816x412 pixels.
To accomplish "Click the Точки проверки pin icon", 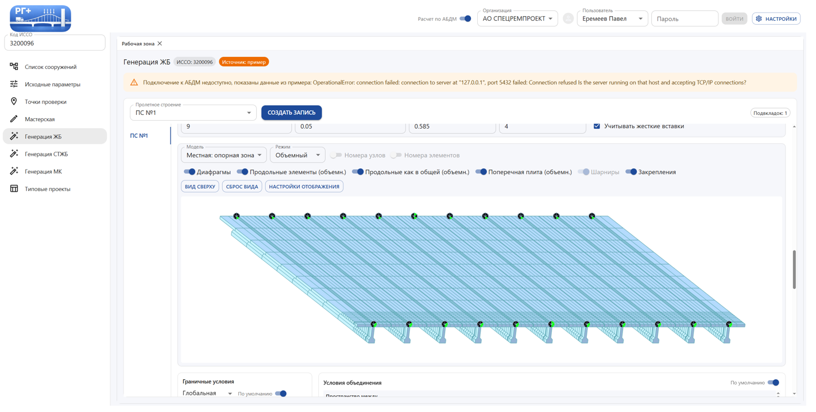I will pyautogui.click(x=14, y=102).
